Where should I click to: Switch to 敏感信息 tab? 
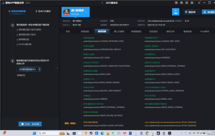[x=188, y=31]
